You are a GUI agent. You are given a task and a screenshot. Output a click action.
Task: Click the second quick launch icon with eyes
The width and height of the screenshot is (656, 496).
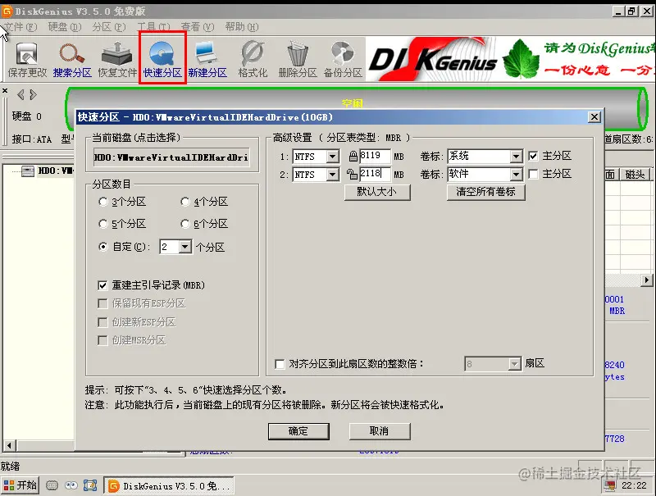(71, 485)
